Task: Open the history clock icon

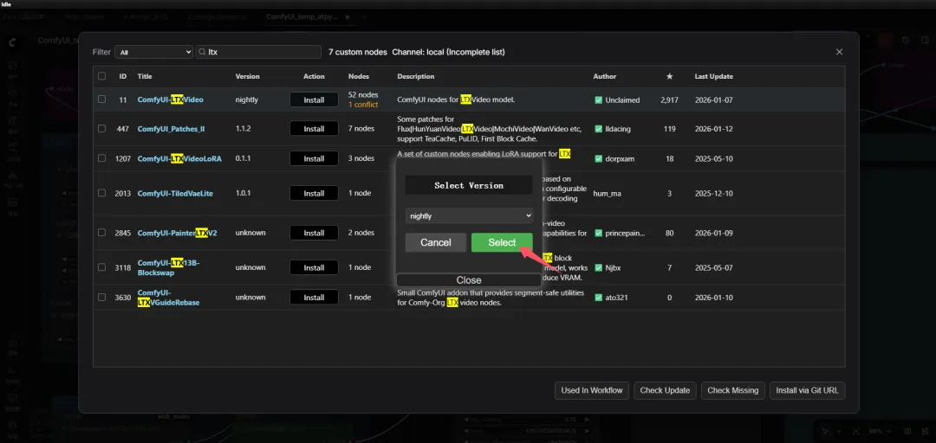Action: (x=906, y=40)
